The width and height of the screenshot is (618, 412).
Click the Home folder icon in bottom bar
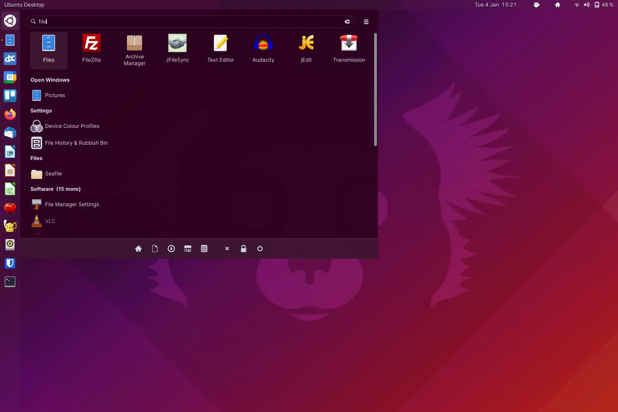click(138, 249)
